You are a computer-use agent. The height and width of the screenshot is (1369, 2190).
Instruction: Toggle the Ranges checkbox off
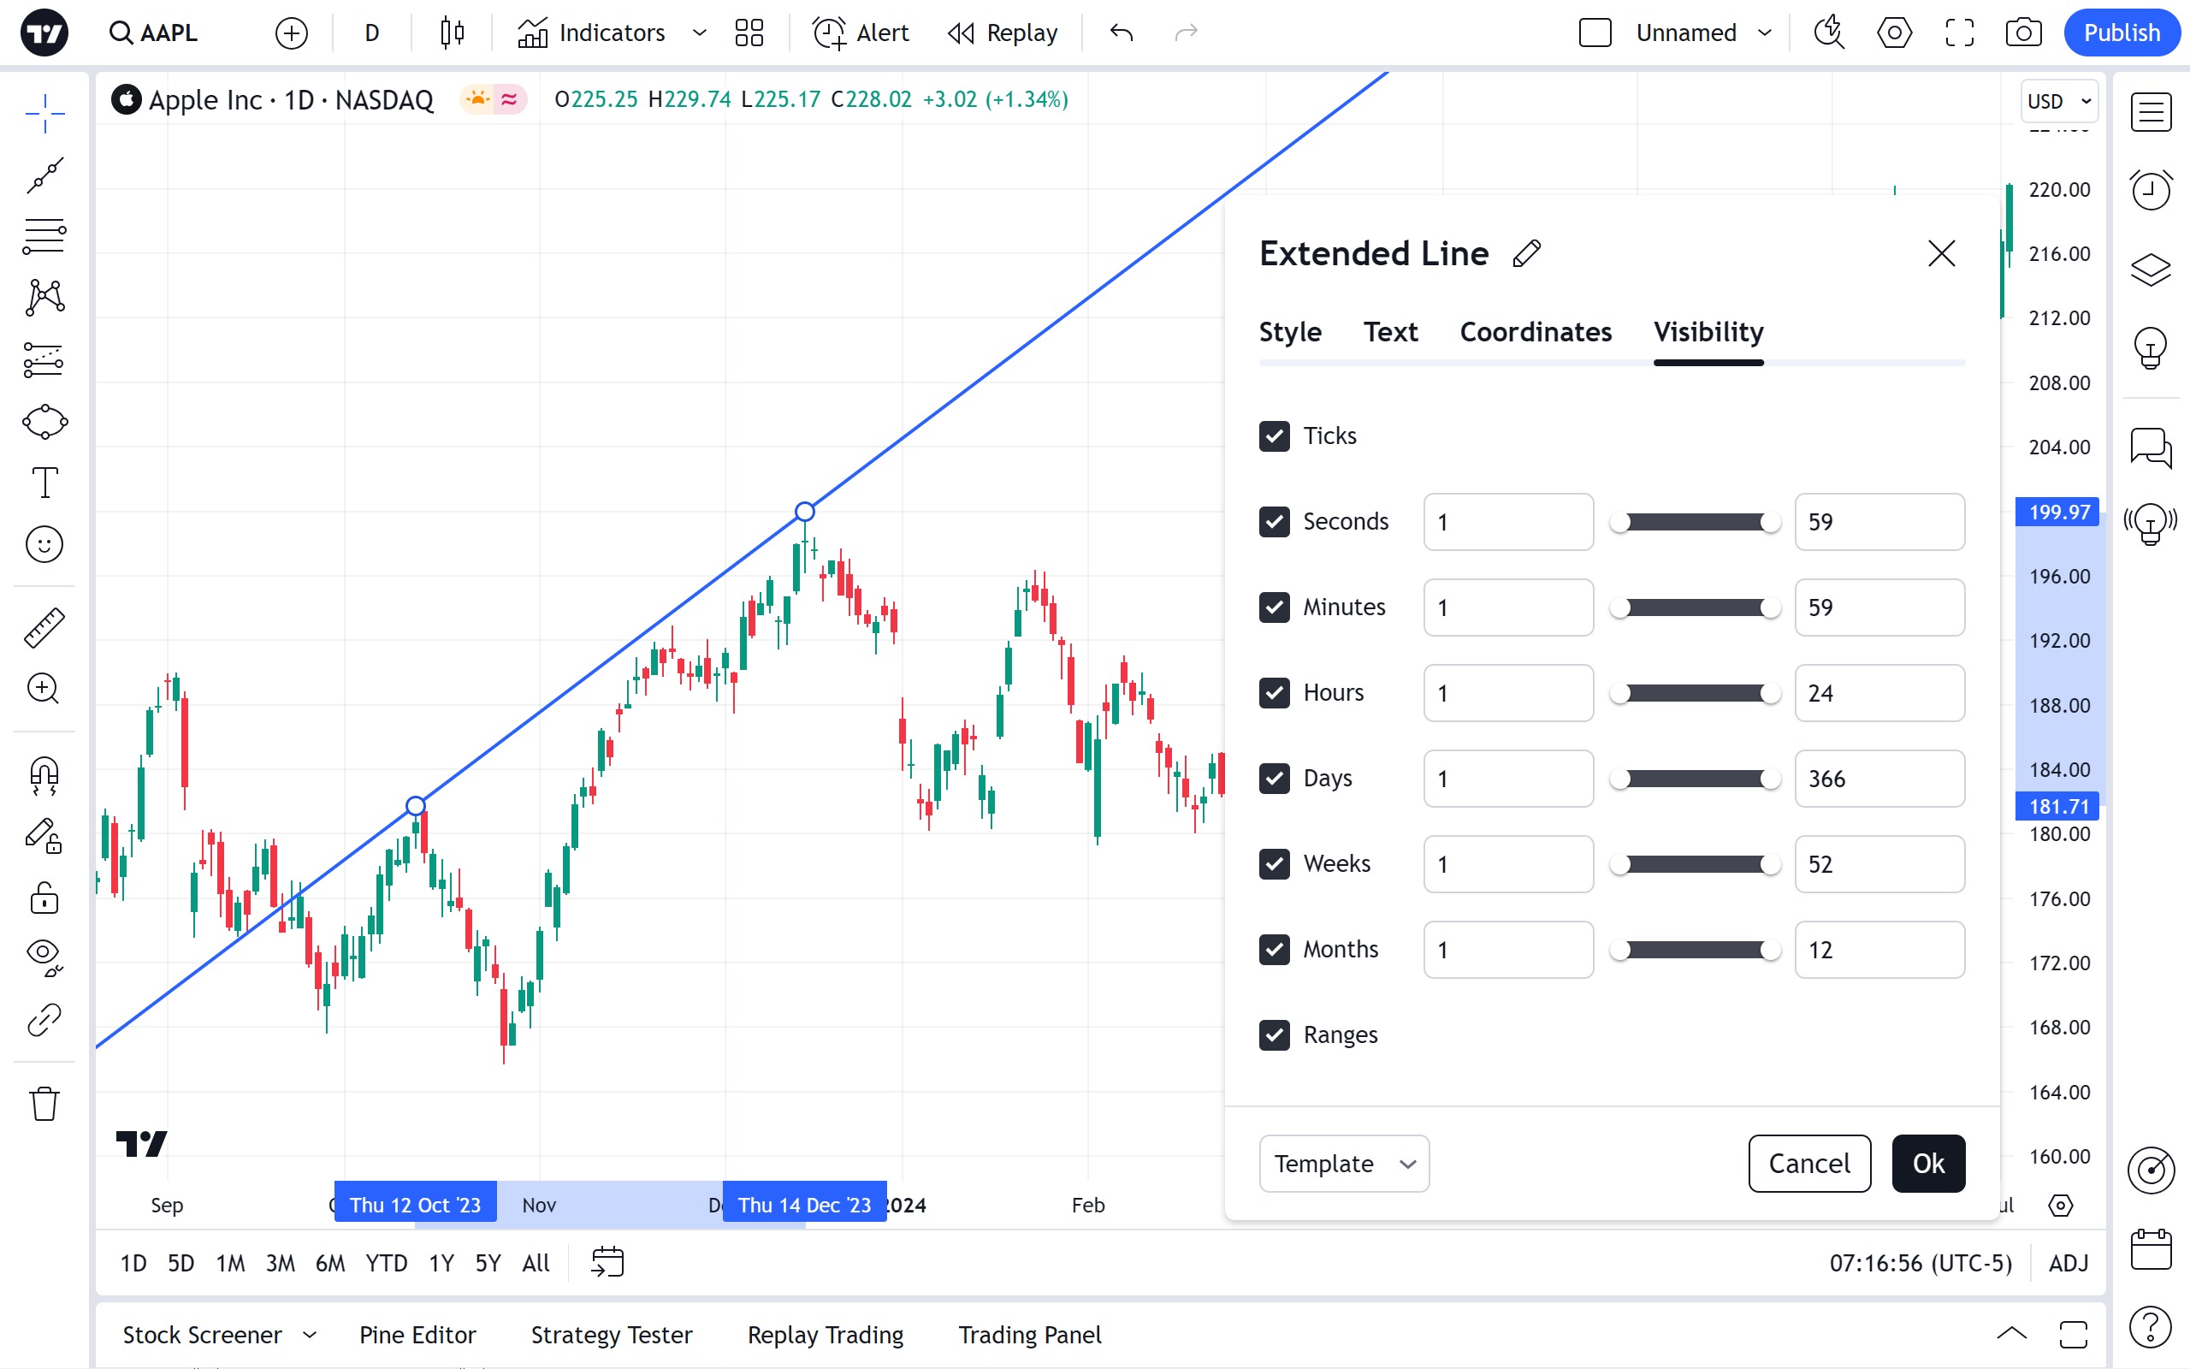click(1274, 1035)
